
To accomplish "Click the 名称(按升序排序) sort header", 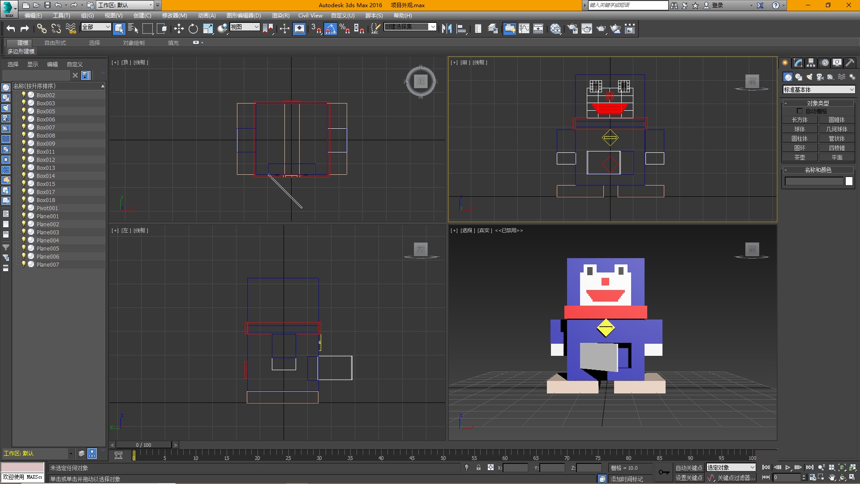I will tap(58, 86).
